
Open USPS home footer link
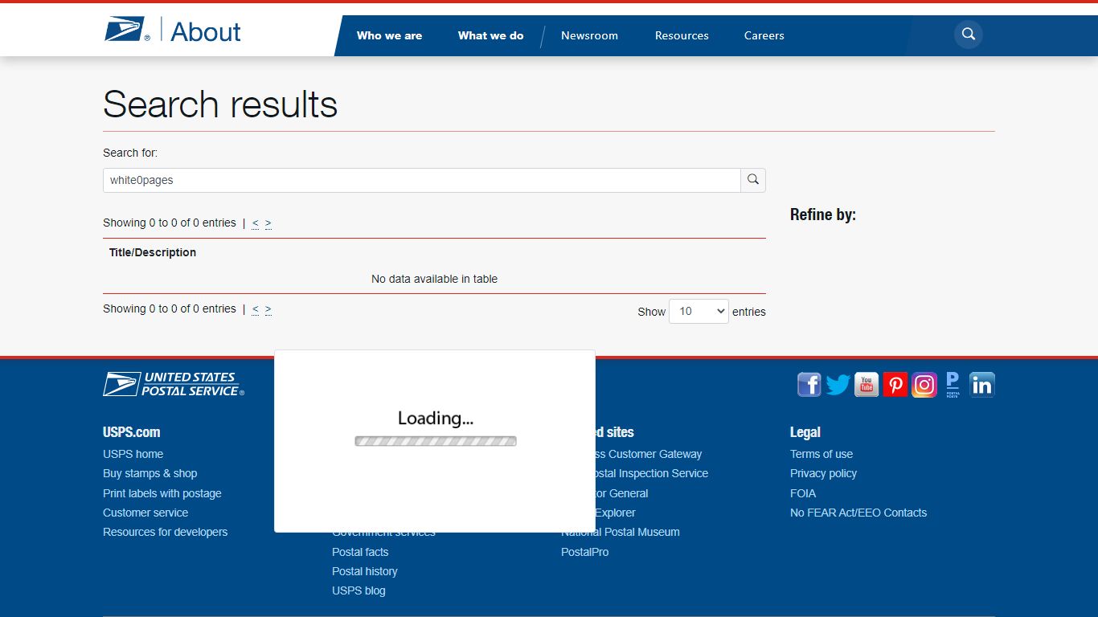tap(133, 454)
